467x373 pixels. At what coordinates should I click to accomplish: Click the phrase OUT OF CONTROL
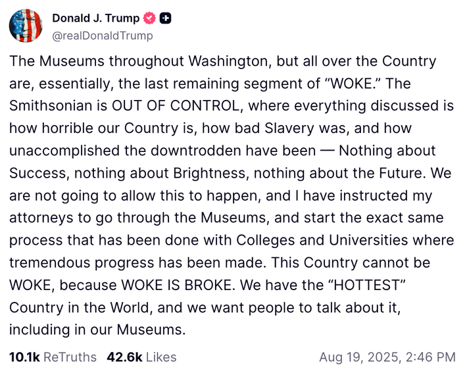(176, 106)
